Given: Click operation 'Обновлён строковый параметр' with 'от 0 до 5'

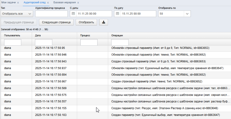Looking at the screenshot, I should coord(160,48).
